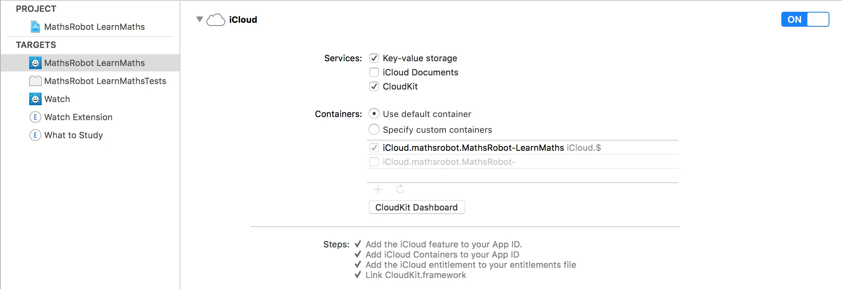This screenshot has width=842, height=289.
Task: Click the iCloud cloud icon
Action: [x=216, y=20]
